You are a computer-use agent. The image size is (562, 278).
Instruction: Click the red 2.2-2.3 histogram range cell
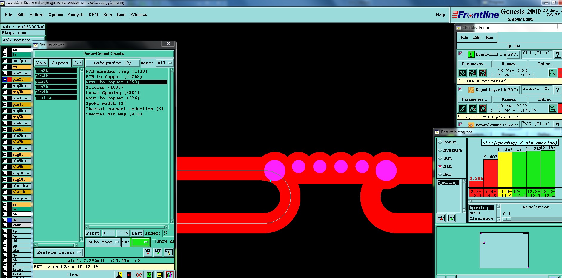[x=476, y=193]
